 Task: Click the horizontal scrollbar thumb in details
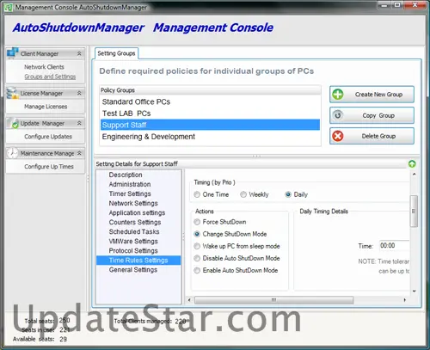[x=273, y=300]
